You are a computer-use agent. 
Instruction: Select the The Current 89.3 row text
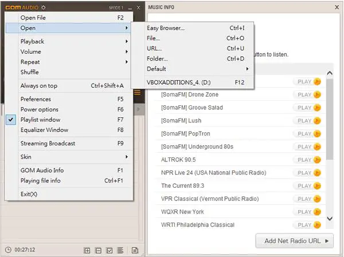(183, 186)
